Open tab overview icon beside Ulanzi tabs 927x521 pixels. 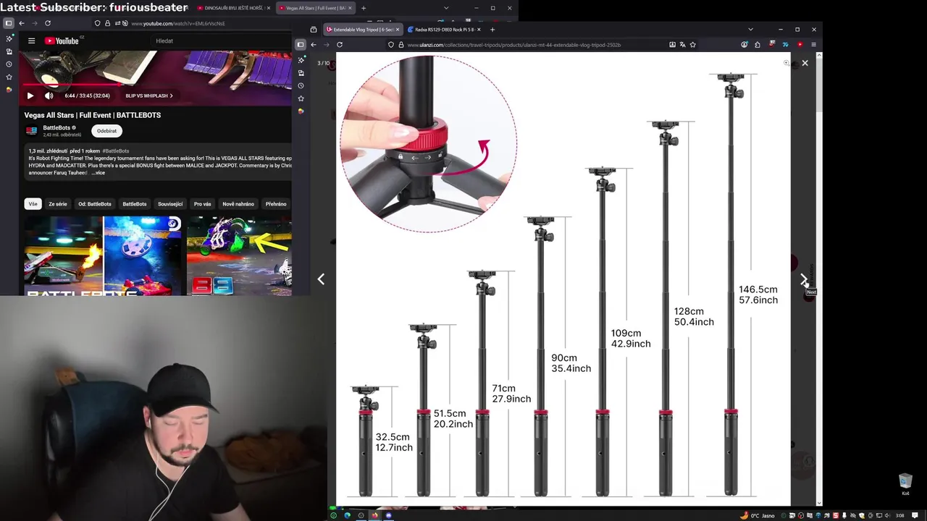pyautogui.click(x=314, y=30)
